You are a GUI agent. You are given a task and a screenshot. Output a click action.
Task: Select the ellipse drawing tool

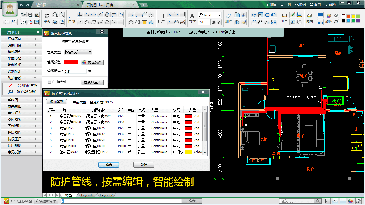pyautogui.click(x=121, y=15)
